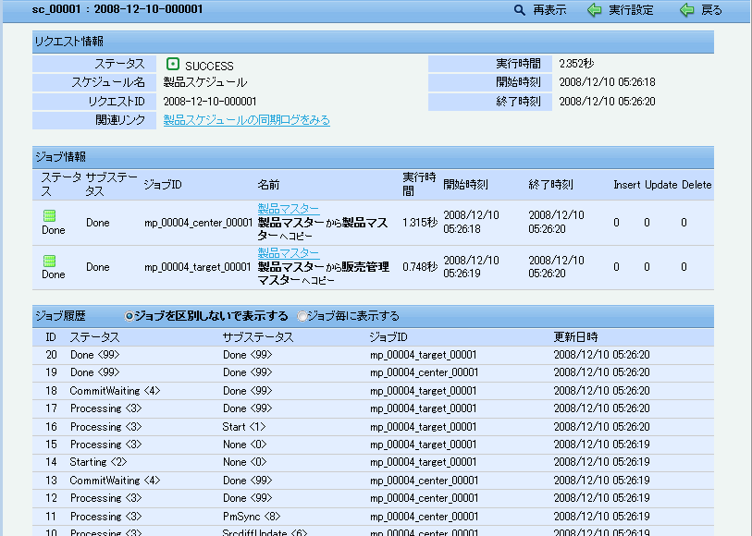Click the Insert column header
This screenshot has height=536, width=752.
pos(627,185)
